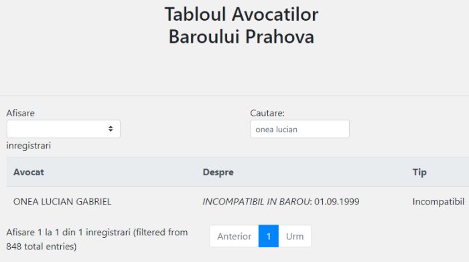Image resolution: width=469 pixels, height=262 pixels.
Task: Click the 01.09.1999 date in the row
Action: pyautogui.click(x=337, y=202)
